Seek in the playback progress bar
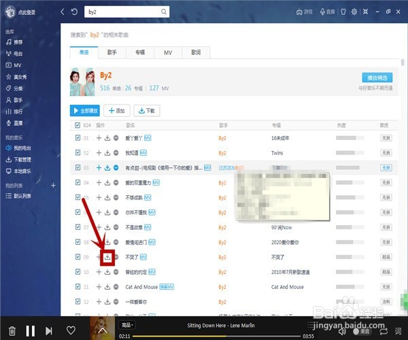408x340 pixels. click(216, 336)
